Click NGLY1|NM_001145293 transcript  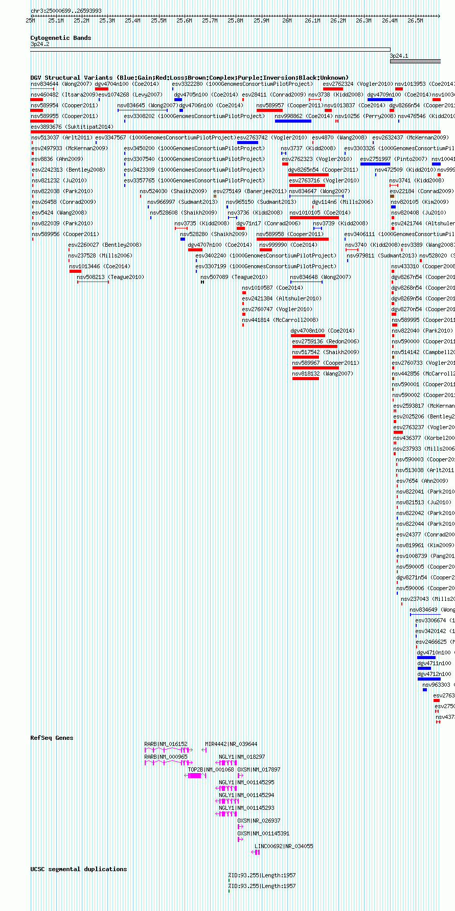[x=226, y=813]
